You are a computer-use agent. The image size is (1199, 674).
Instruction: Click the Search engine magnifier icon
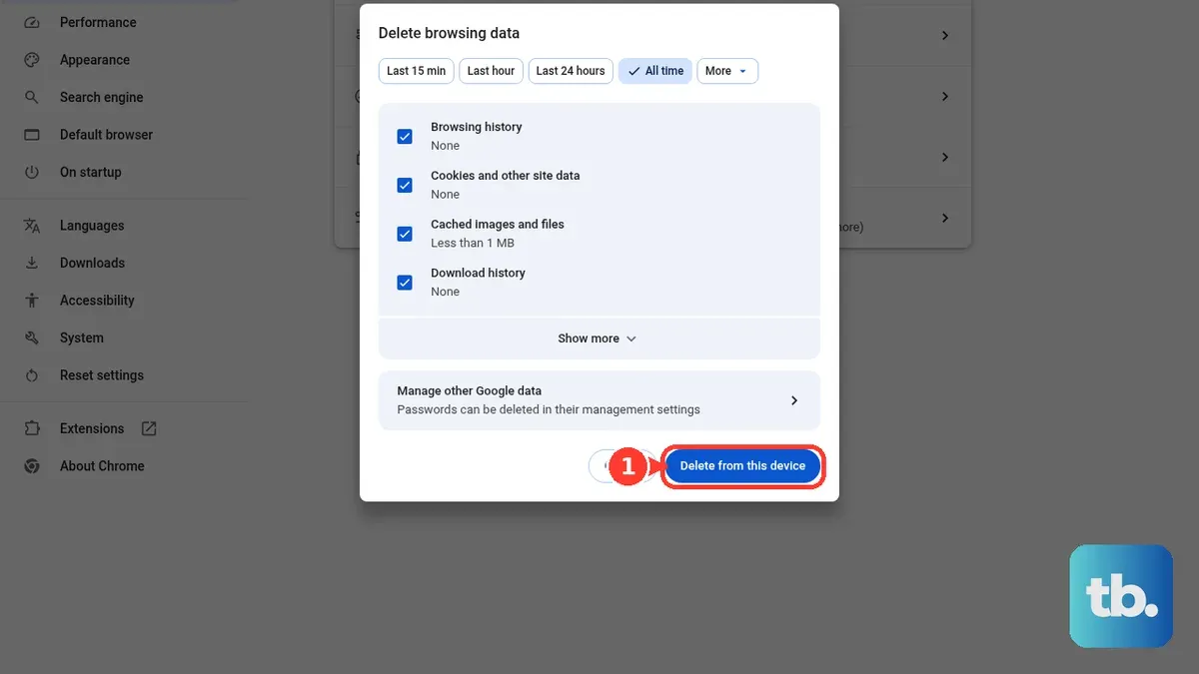(32, 97)
